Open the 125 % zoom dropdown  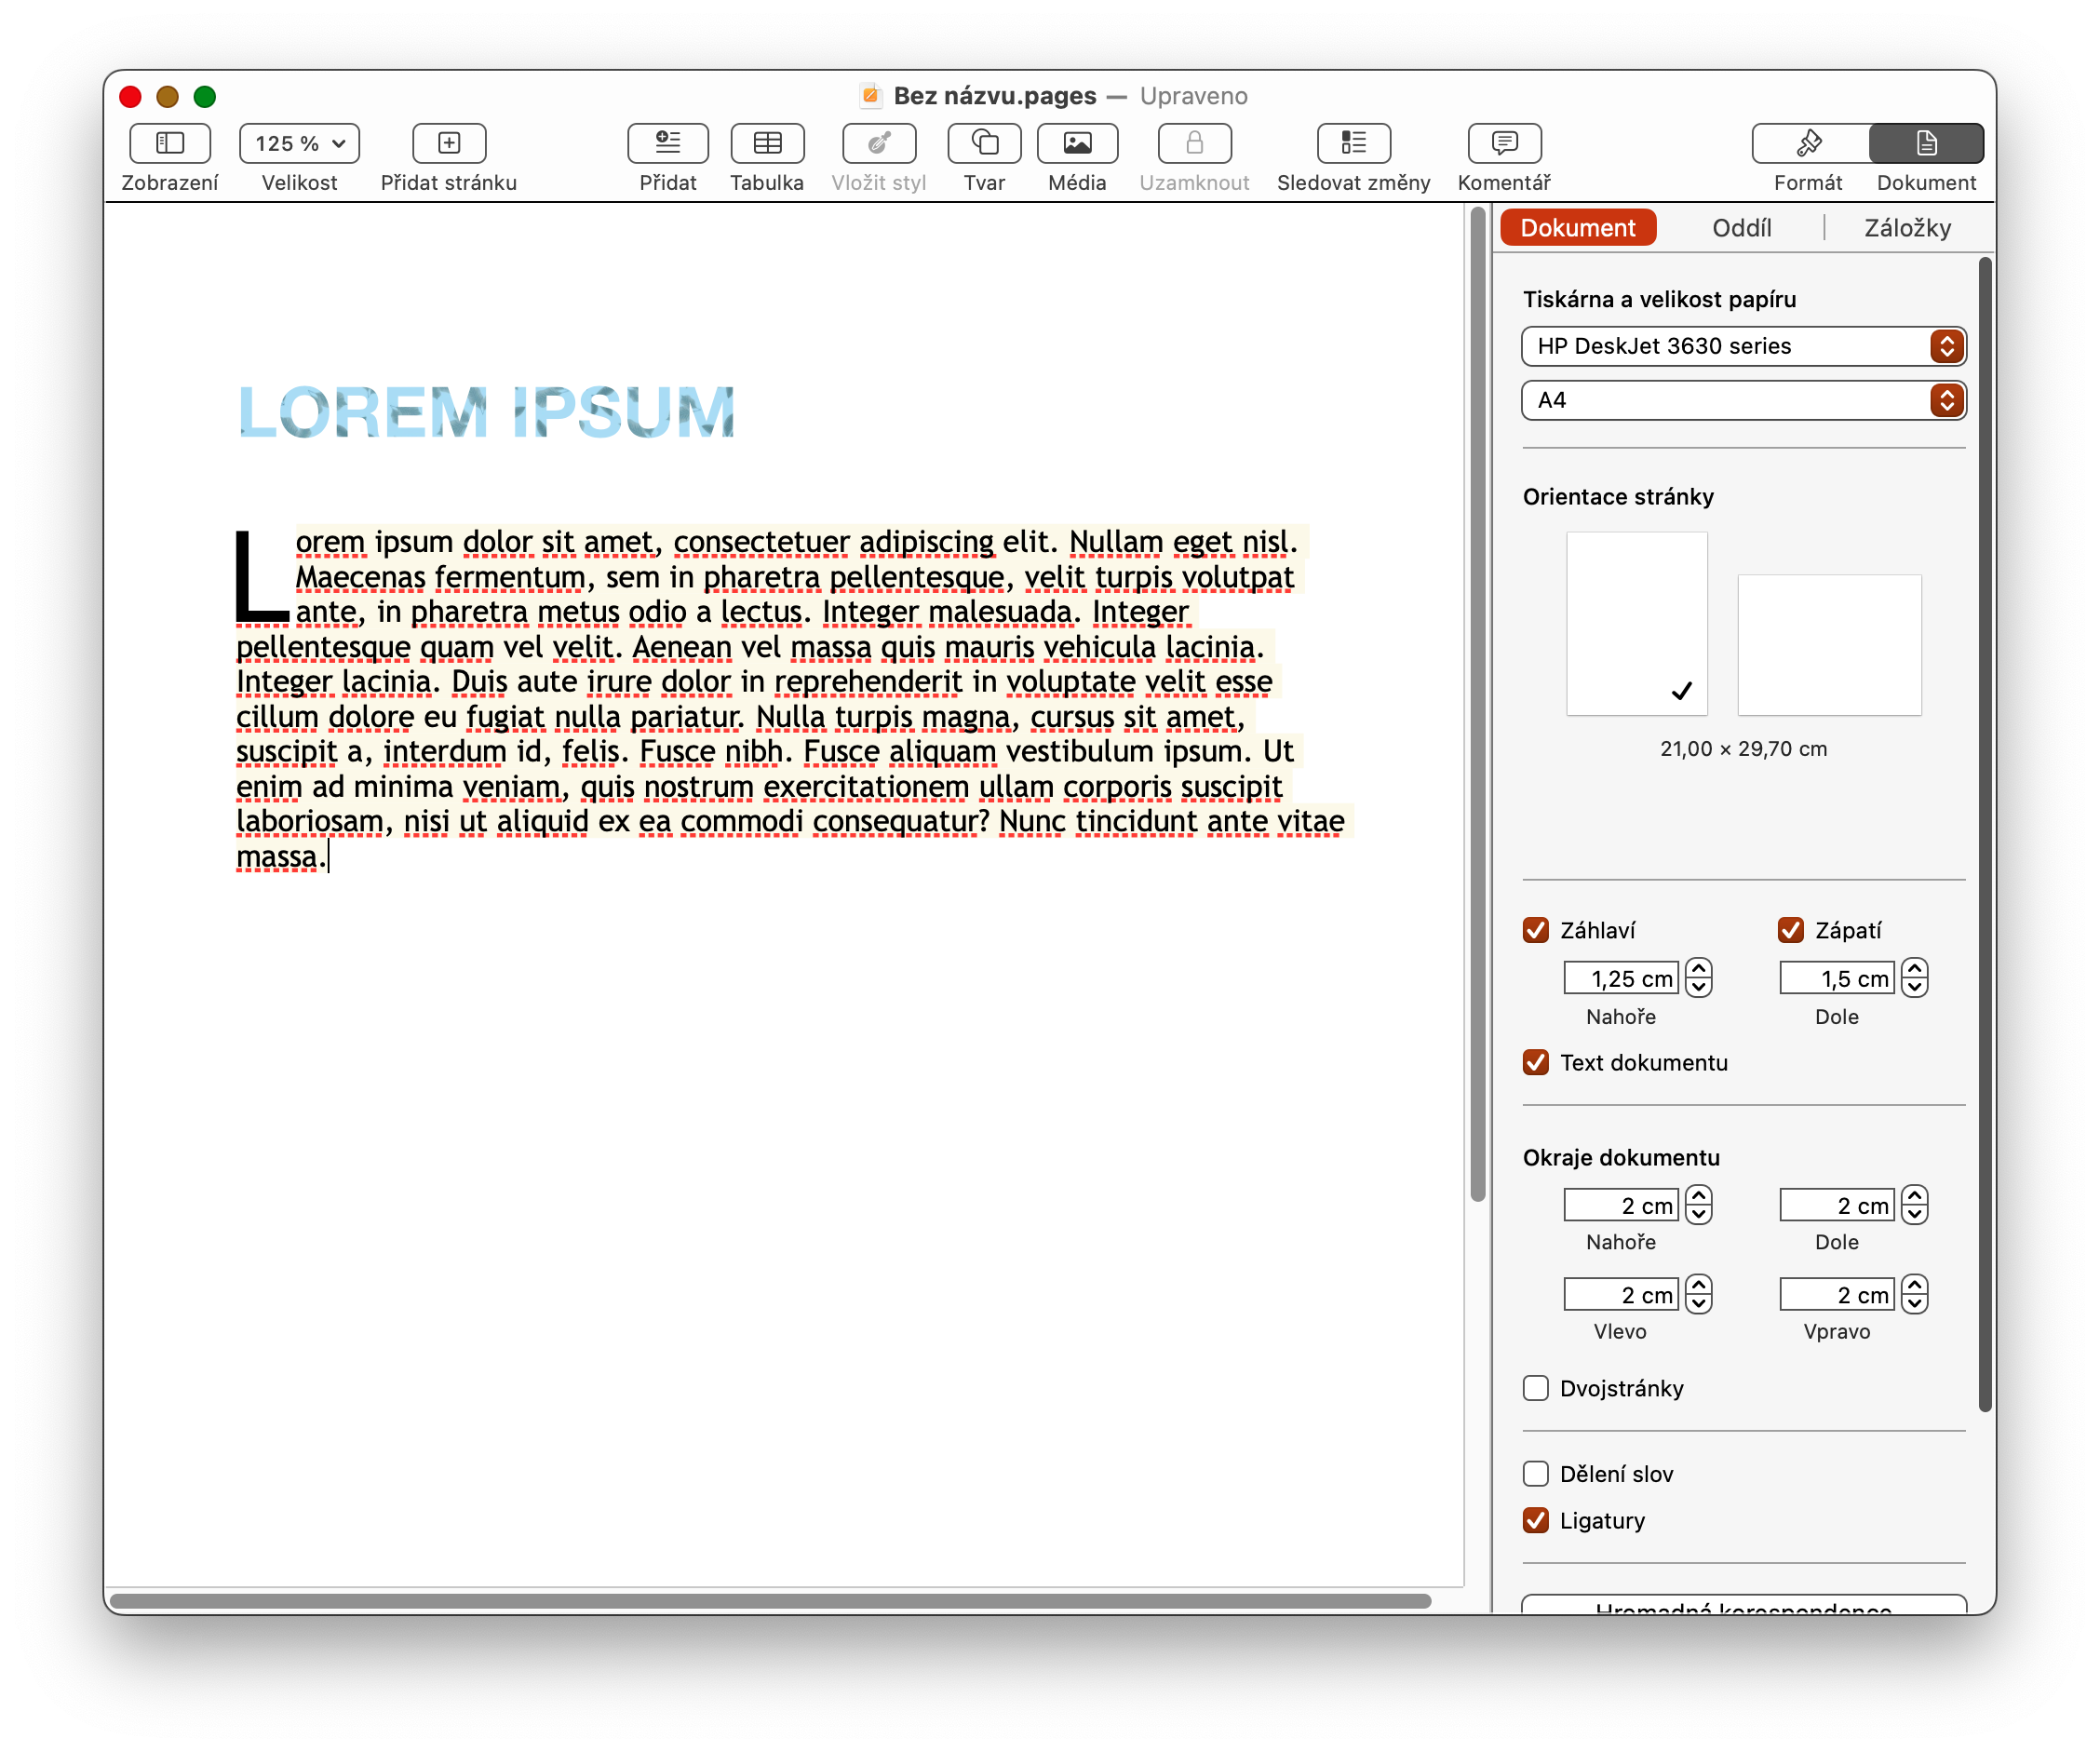tap(299, 143)
